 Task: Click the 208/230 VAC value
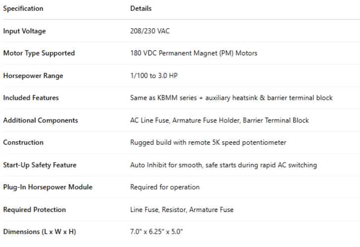pyautogui.click(x=150, y=31)
